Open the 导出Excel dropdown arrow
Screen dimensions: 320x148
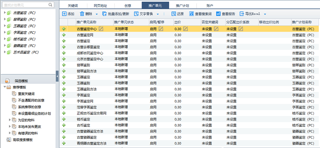pos(265,14)
